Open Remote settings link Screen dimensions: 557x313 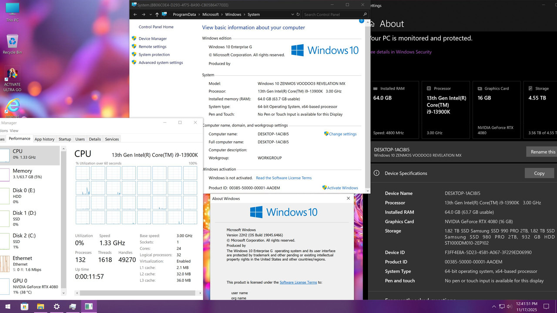tap(152, 47)
